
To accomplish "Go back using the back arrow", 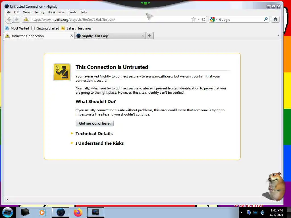I will 9,19.
